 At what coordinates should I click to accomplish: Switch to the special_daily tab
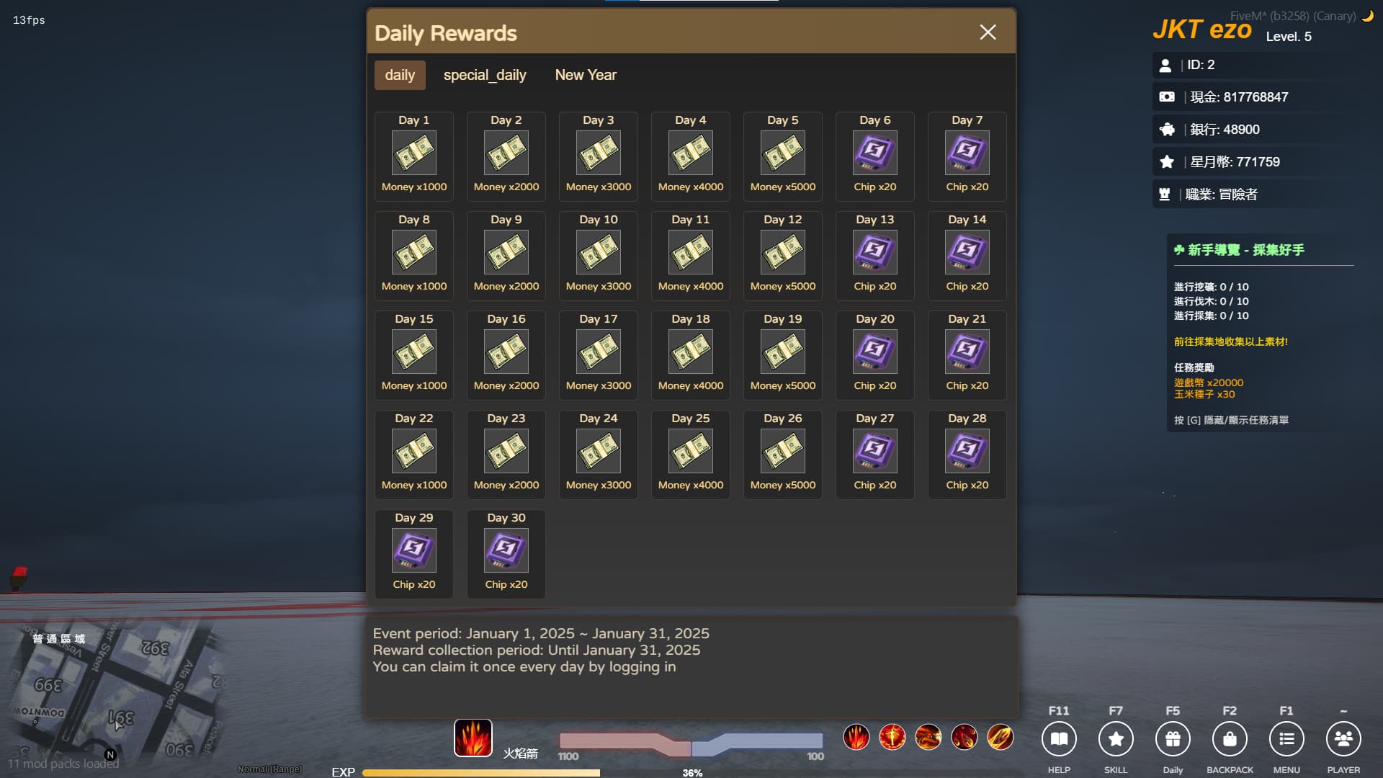pyautogui.click(x=485, y=75)
